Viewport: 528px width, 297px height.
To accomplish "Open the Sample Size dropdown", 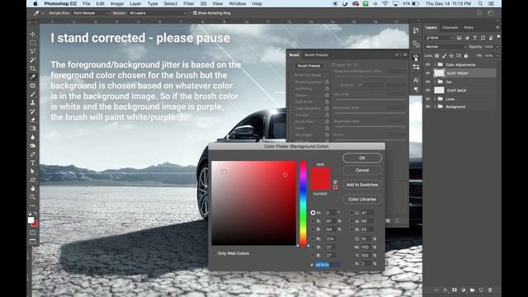I will [91, 13].
